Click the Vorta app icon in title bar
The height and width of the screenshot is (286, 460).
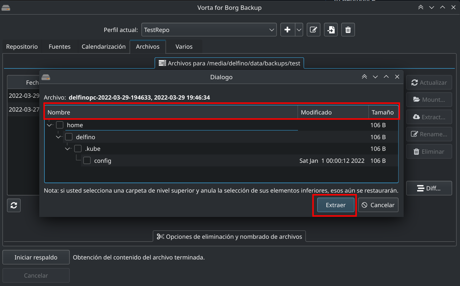(x=6, y=8)
